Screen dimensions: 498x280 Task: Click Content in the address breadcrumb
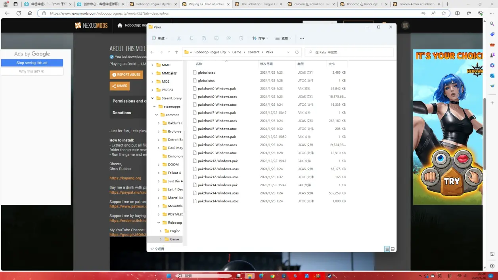[253, 52]
